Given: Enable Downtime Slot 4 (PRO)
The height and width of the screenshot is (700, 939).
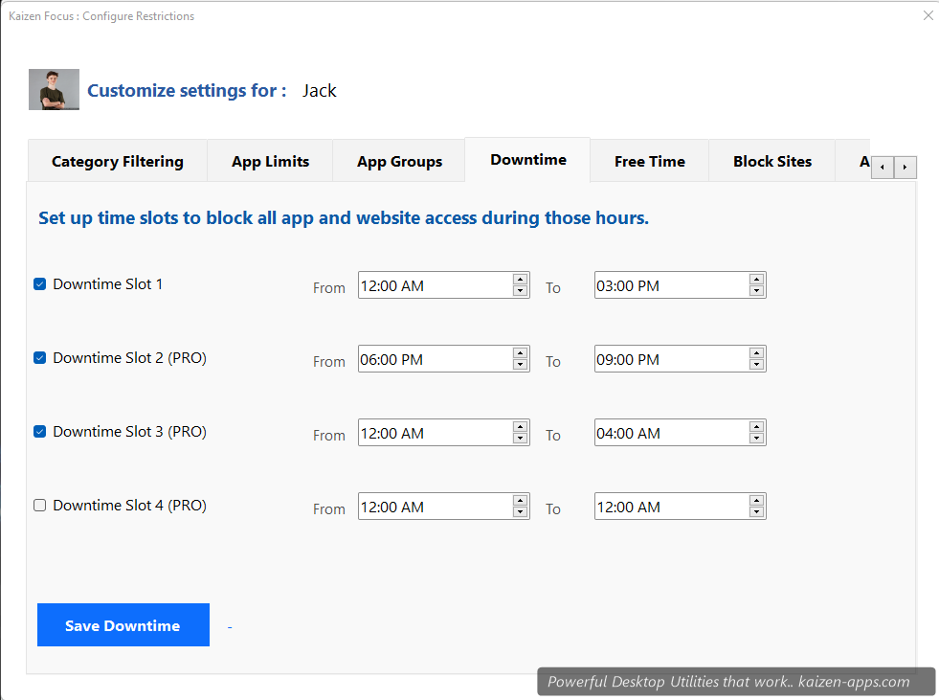Looking at the screenshot, I should [x=39, y=505].
